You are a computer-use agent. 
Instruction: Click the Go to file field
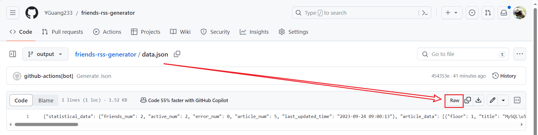(x=463, y=54)
